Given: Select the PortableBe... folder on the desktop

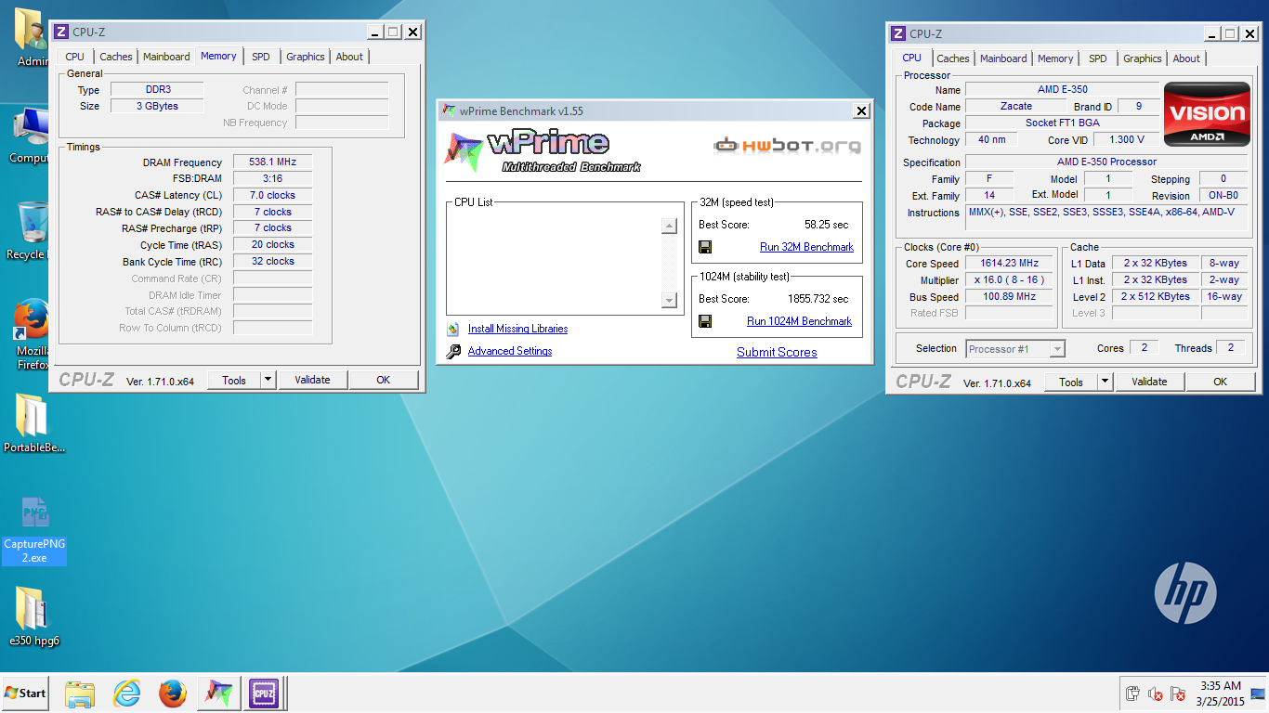Looking at the screenshot, I should click(33, 422).
